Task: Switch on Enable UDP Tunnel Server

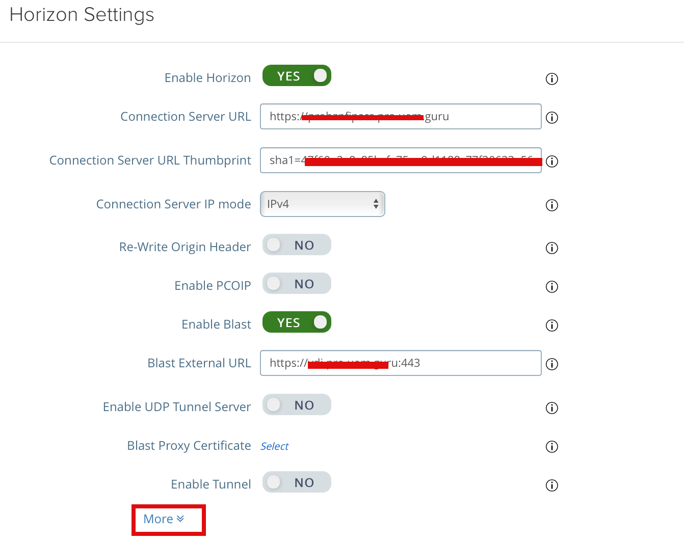Action: pyautogui.click(x=297, y=405)
